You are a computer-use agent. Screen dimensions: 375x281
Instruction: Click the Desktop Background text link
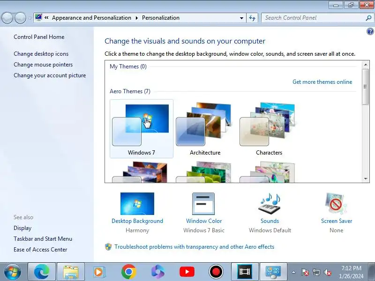pos(137,221)
